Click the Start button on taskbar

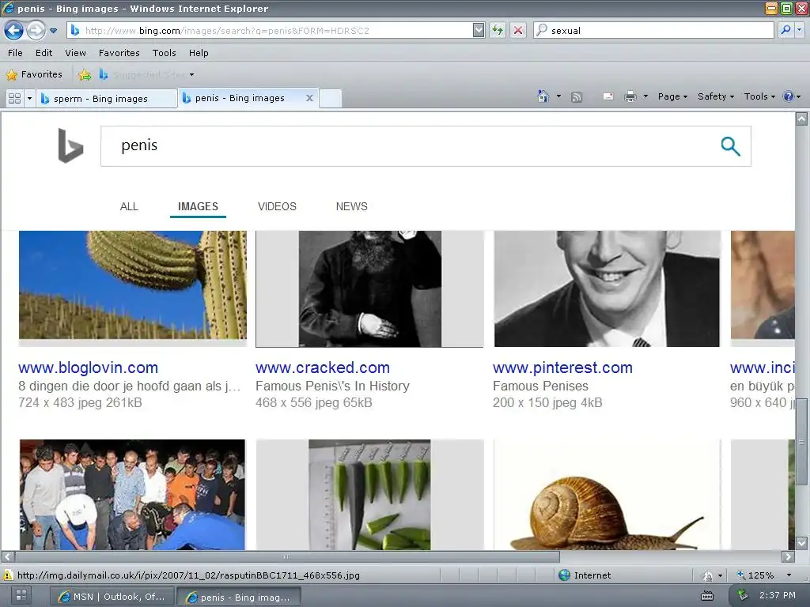click(21, 595)
